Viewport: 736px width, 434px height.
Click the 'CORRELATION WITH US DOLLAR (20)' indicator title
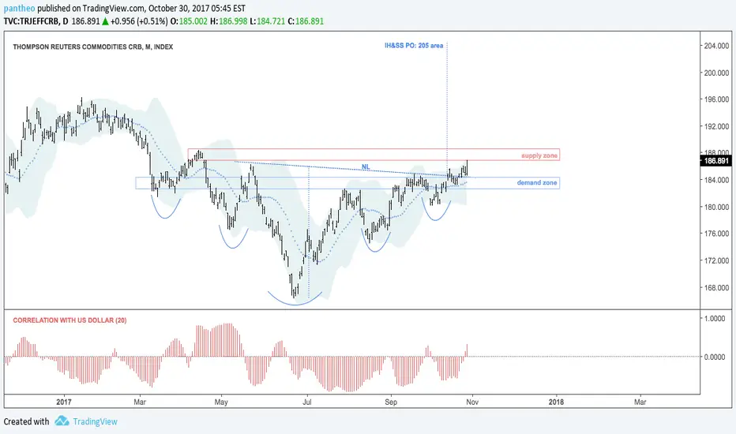click(69, 320)
